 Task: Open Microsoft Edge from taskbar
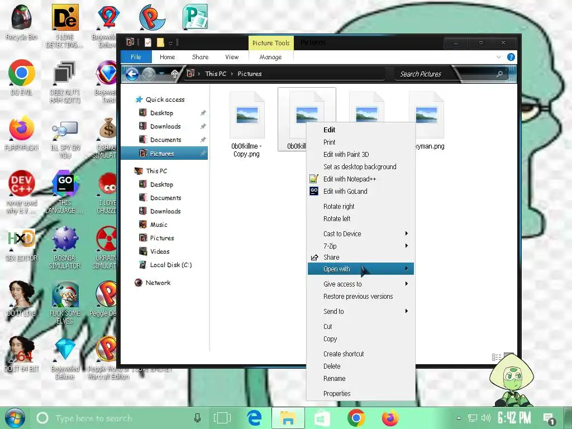coord(254,418)
